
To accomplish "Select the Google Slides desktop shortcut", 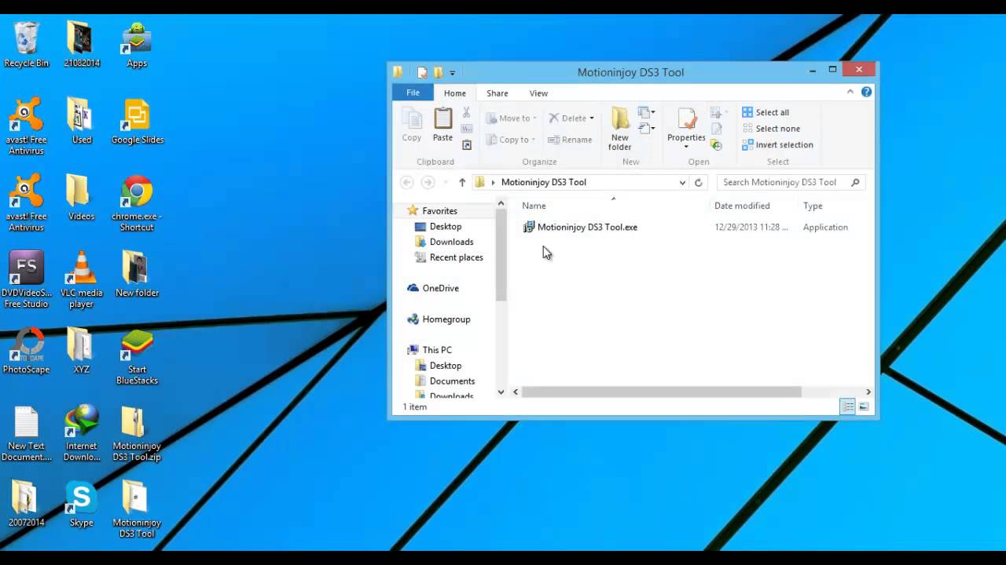I will click(x=137, y=122).
